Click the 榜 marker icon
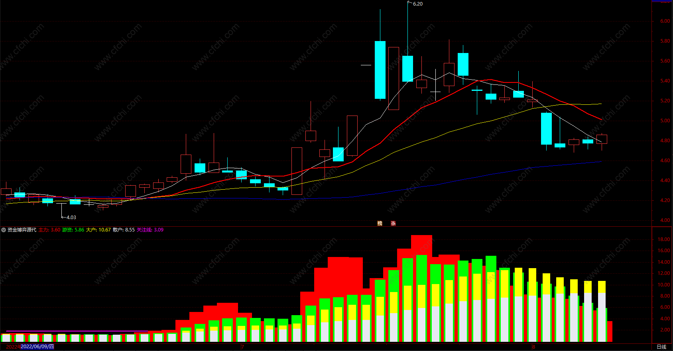Screen dimensions: 673x351 point(380,224)
